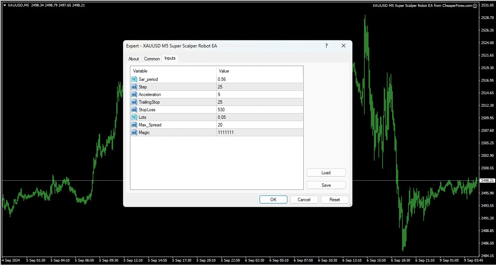Click the EA name label at chart top-right

422,6
